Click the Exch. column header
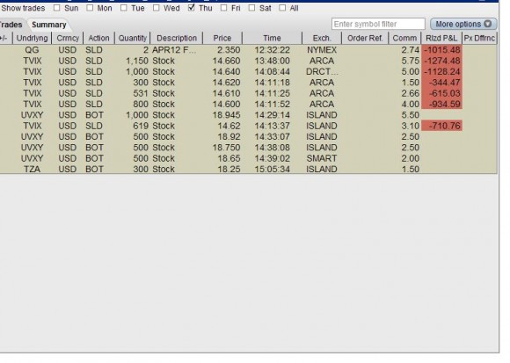 click(322, 38)
